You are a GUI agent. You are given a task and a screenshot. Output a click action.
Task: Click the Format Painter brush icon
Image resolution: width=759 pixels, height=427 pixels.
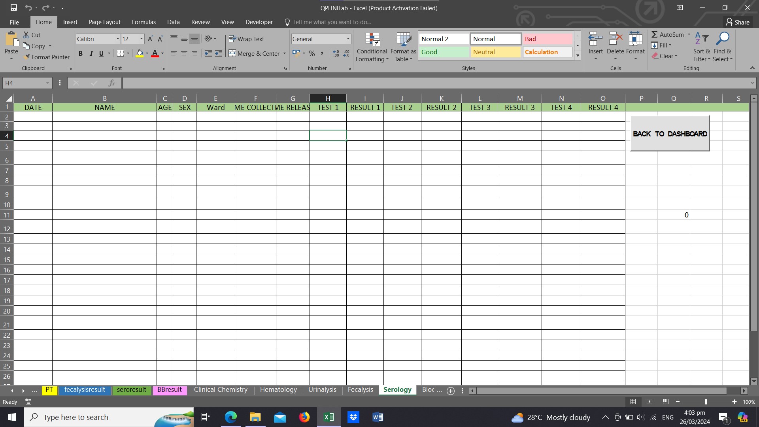pos(27,57)
